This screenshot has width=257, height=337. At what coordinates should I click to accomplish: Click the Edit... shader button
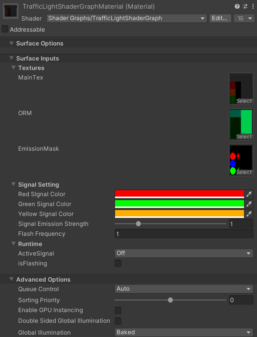[x=220, y=19]
